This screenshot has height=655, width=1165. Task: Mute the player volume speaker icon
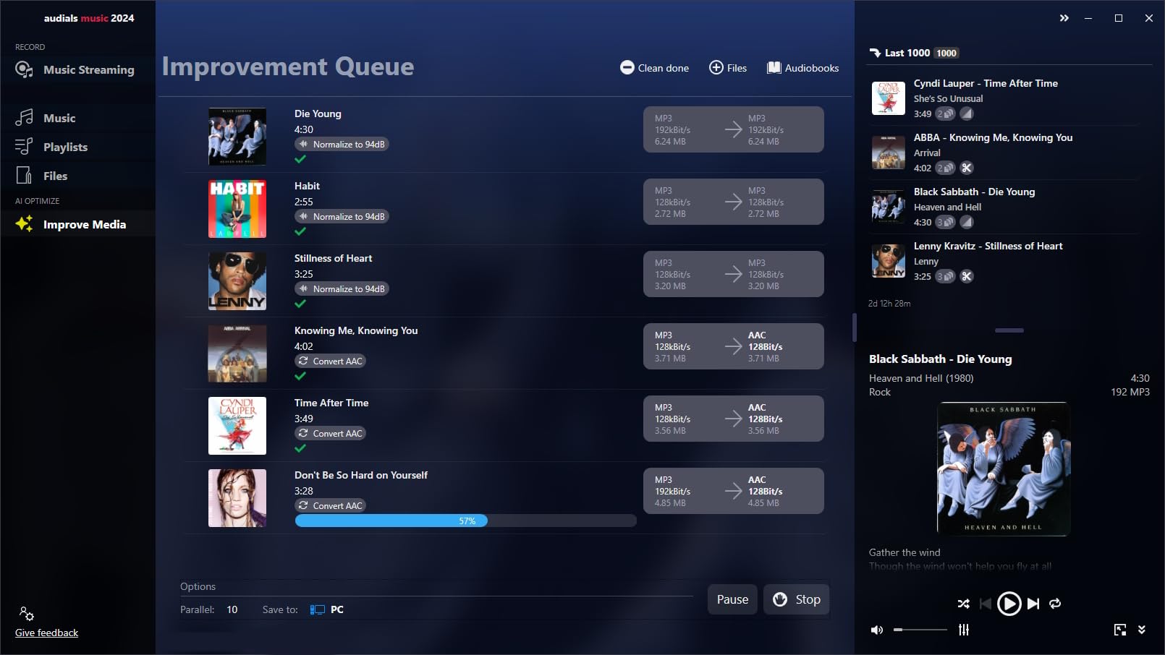pos(877,630)
